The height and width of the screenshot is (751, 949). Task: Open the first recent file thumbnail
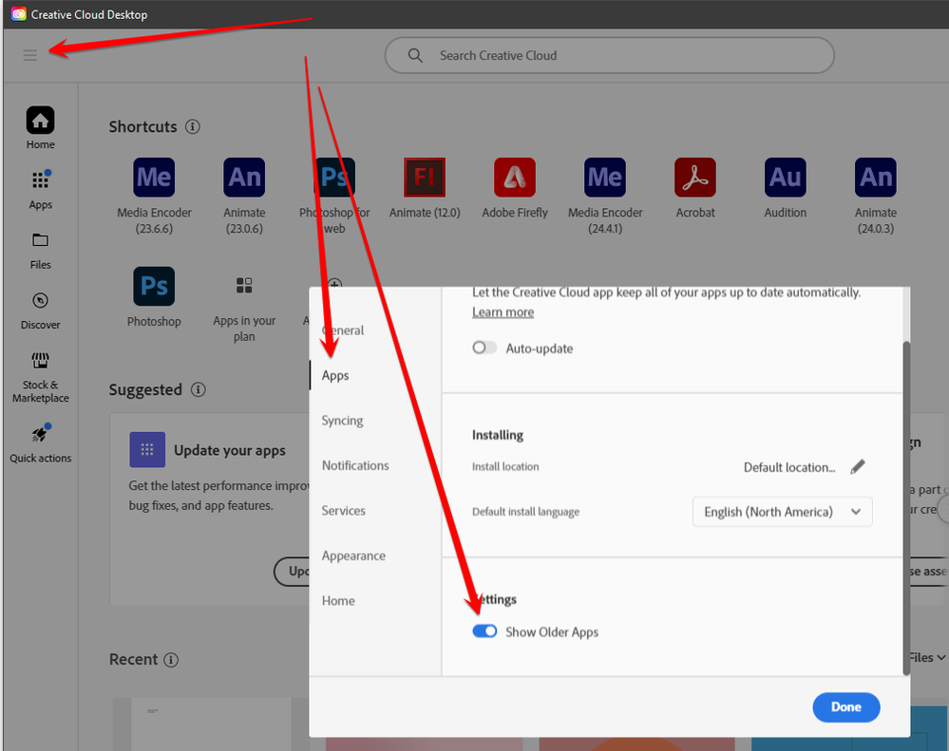(x=211, y=724)
